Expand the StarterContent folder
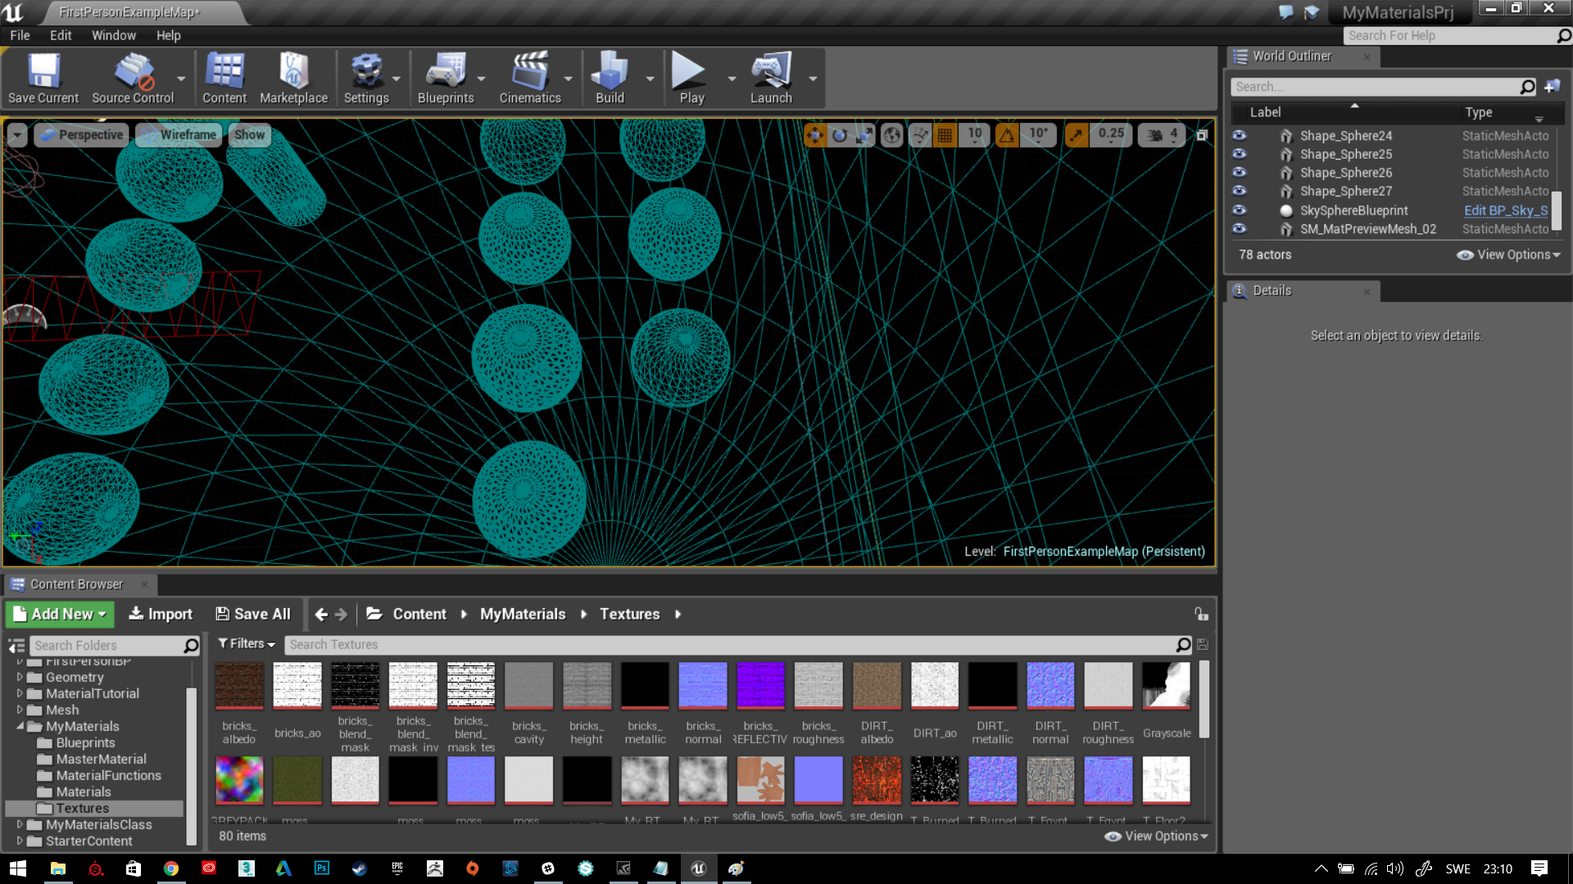The width and height of the screenshot is (1573, 884). (20, 841)
